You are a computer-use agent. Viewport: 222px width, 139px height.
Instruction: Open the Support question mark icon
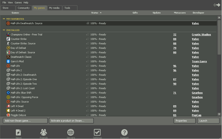124,133
